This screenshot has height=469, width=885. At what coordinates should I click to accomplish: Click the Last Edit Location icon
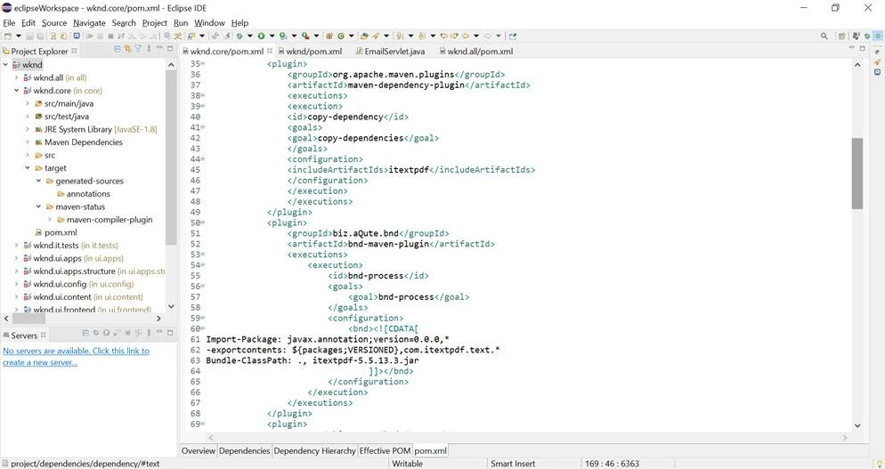tap(443, 36)
